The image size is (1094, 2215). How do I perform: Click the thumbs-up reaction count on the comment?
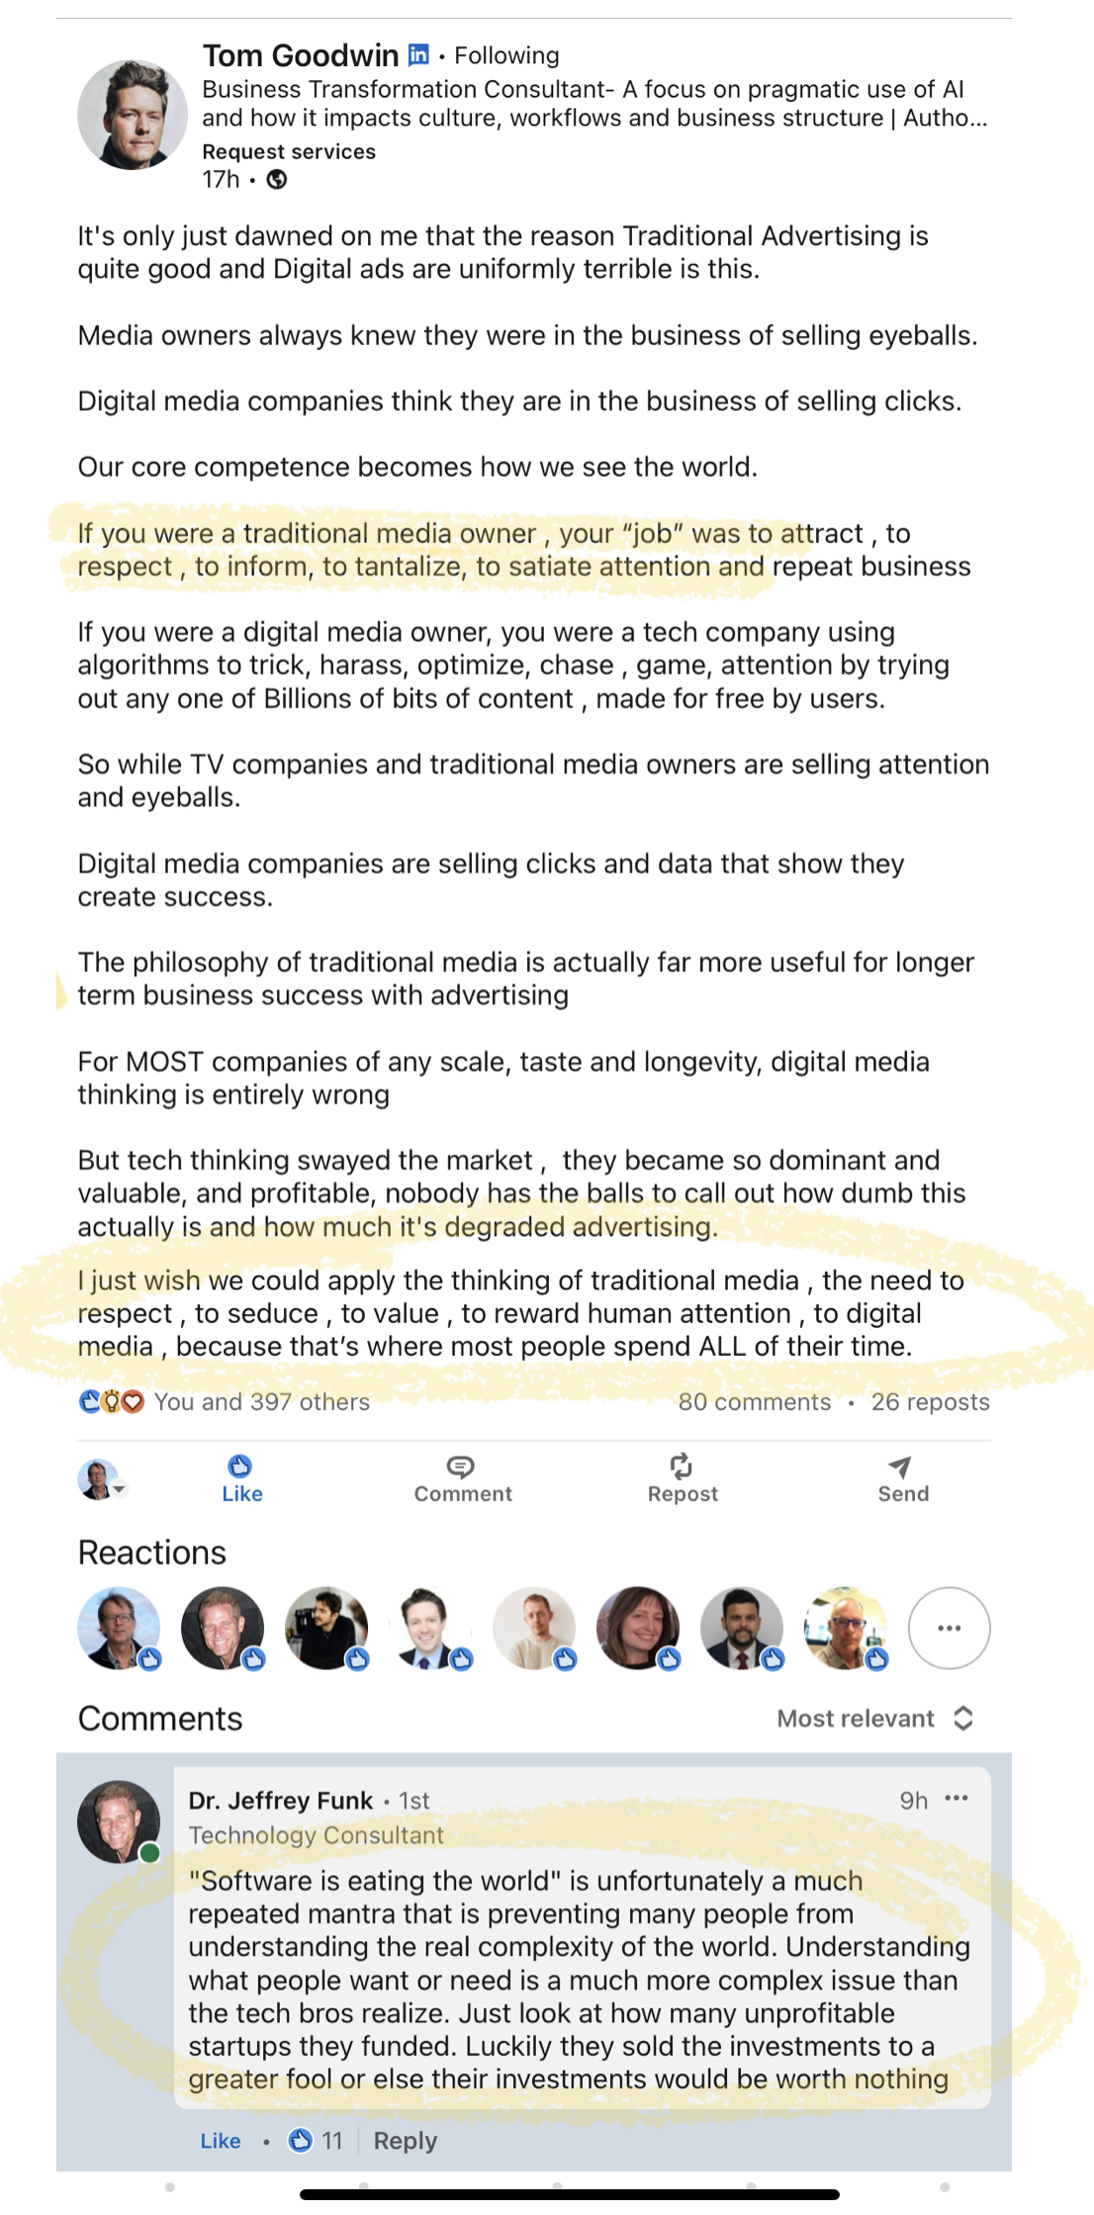click(316, 2141)
